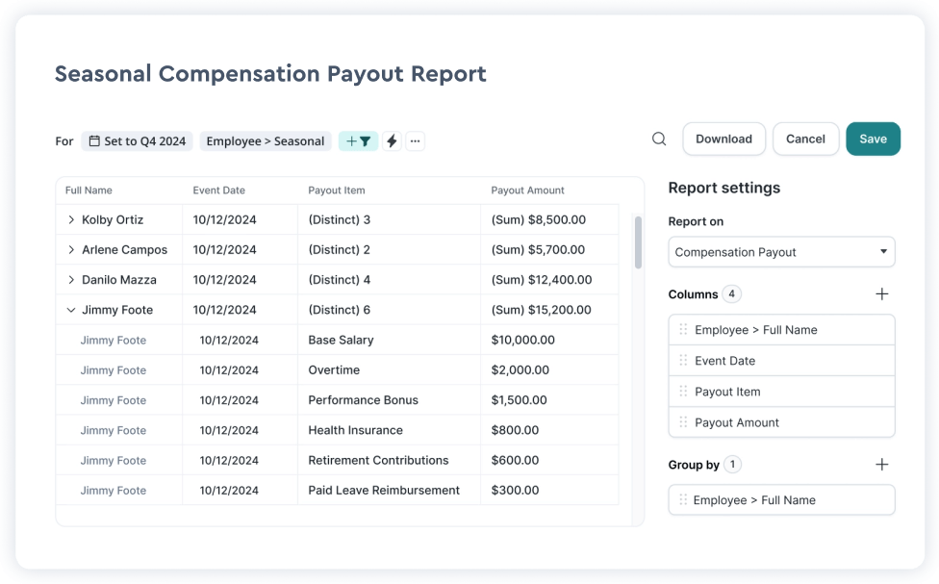Collapse the Jimmy Foote group row
The height and width of the screenshot is (584, 939).
coord(71,311)
